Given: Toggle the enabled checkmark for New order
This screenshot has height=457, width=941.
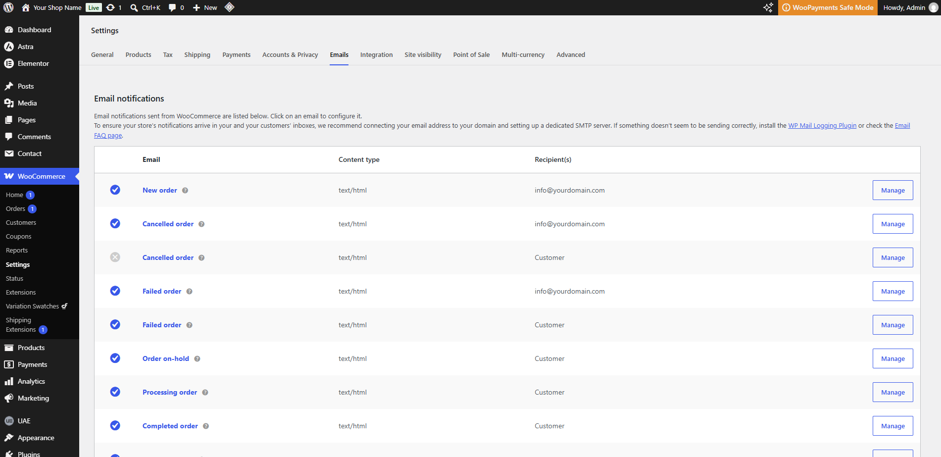Looking at the screenshot, I should 115,190.
